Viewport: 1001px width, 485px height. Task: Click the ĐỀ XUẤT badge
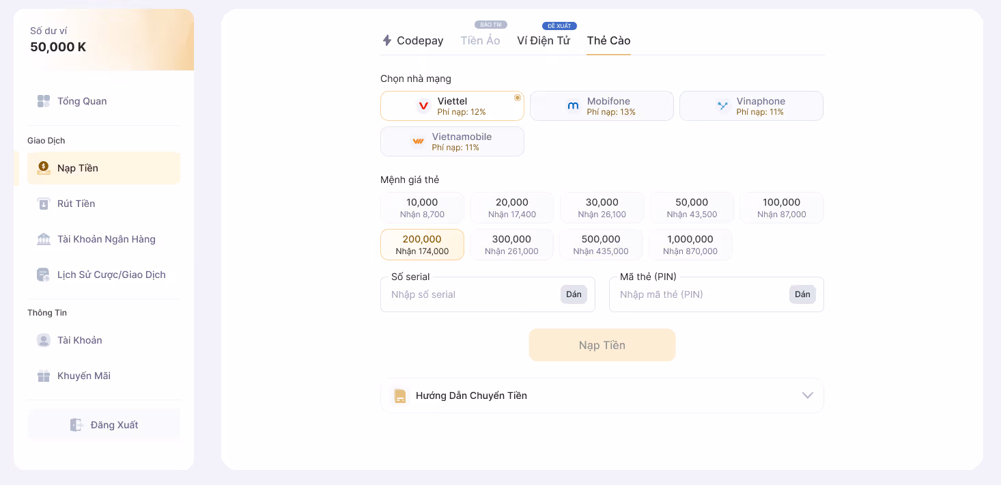pyautogui.click(x=559, y=26)
